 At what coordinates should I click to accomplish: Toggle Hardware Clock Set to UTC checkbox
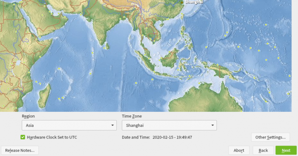(23, 137)
